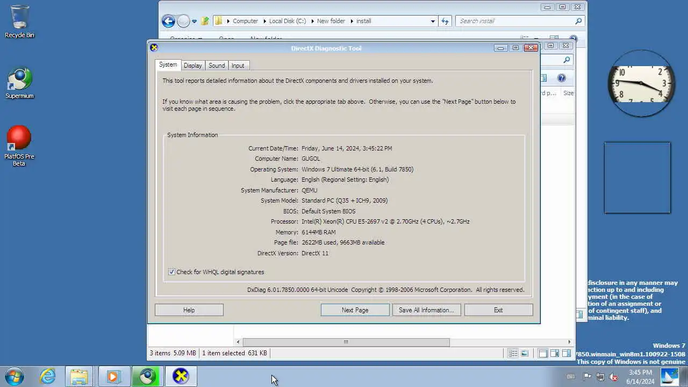Click Operating System value Windows 7 Ultimate

point(357,169)
